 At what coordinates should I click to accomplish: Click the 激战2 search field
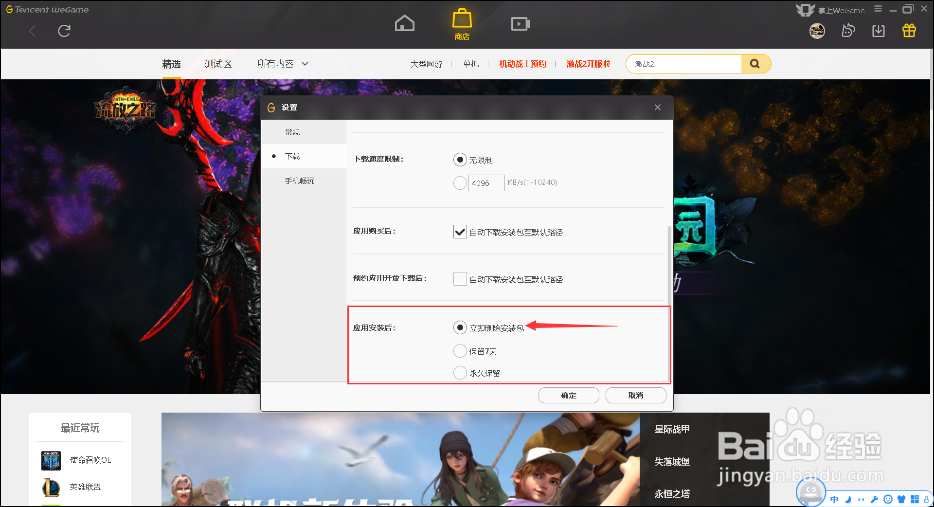point(684,64)
